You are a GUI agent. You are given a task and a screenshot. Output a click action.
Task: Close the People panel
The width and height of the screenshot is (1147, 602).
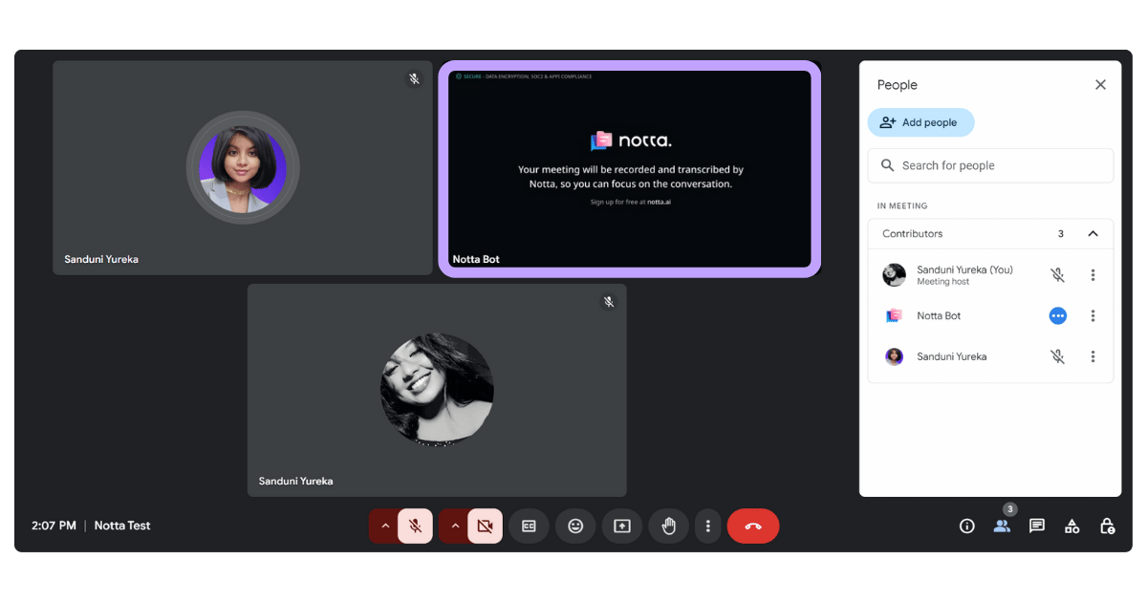coord(1100,85)
